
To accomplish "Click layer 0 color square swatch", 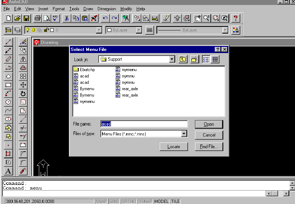I will [52, 30].
